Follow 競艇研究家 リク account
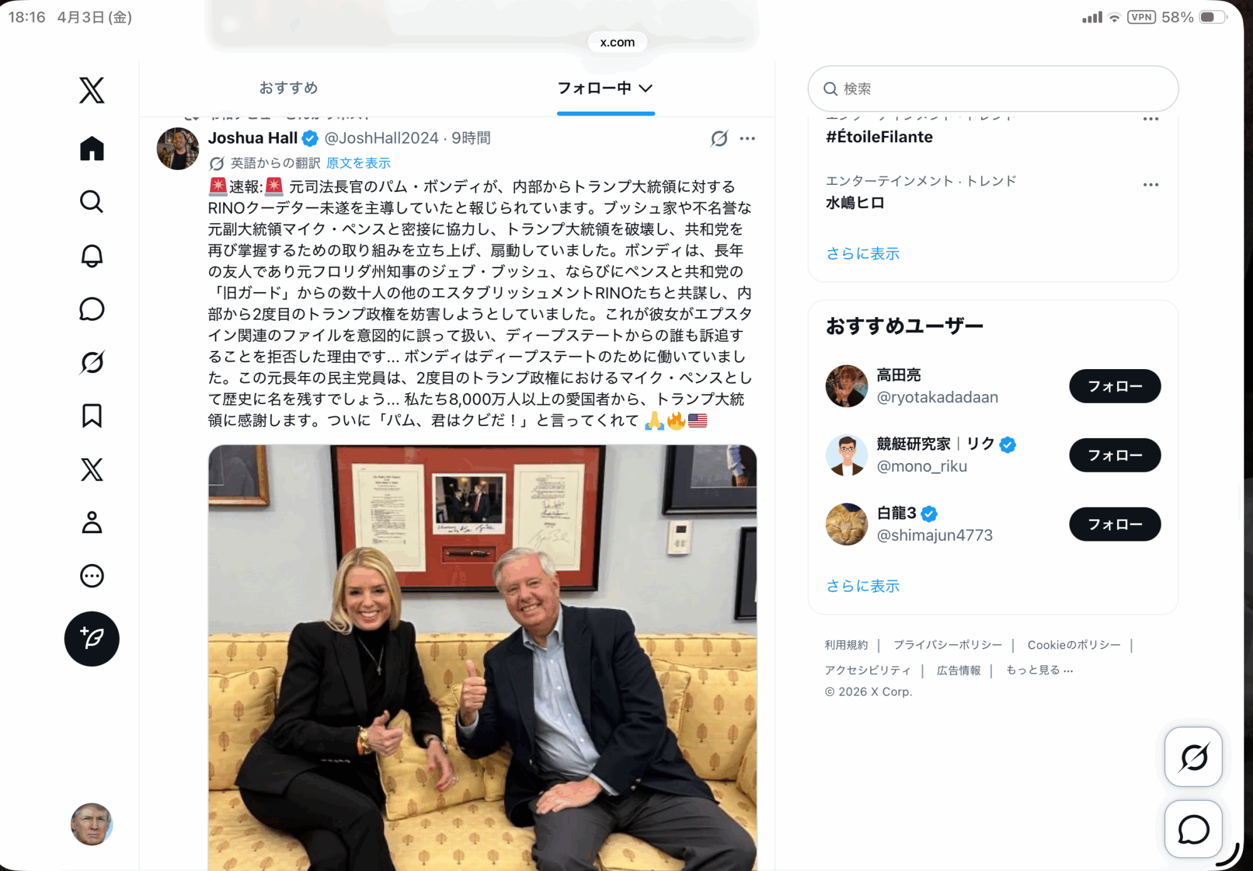The image size is (1253, 871). [1115, 455]
